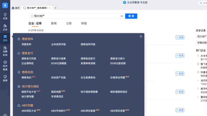Open 债券发行列表 menu entry
Image resolution: width=207 pixels, height=116 pixels.
click(x=29, y=59)
